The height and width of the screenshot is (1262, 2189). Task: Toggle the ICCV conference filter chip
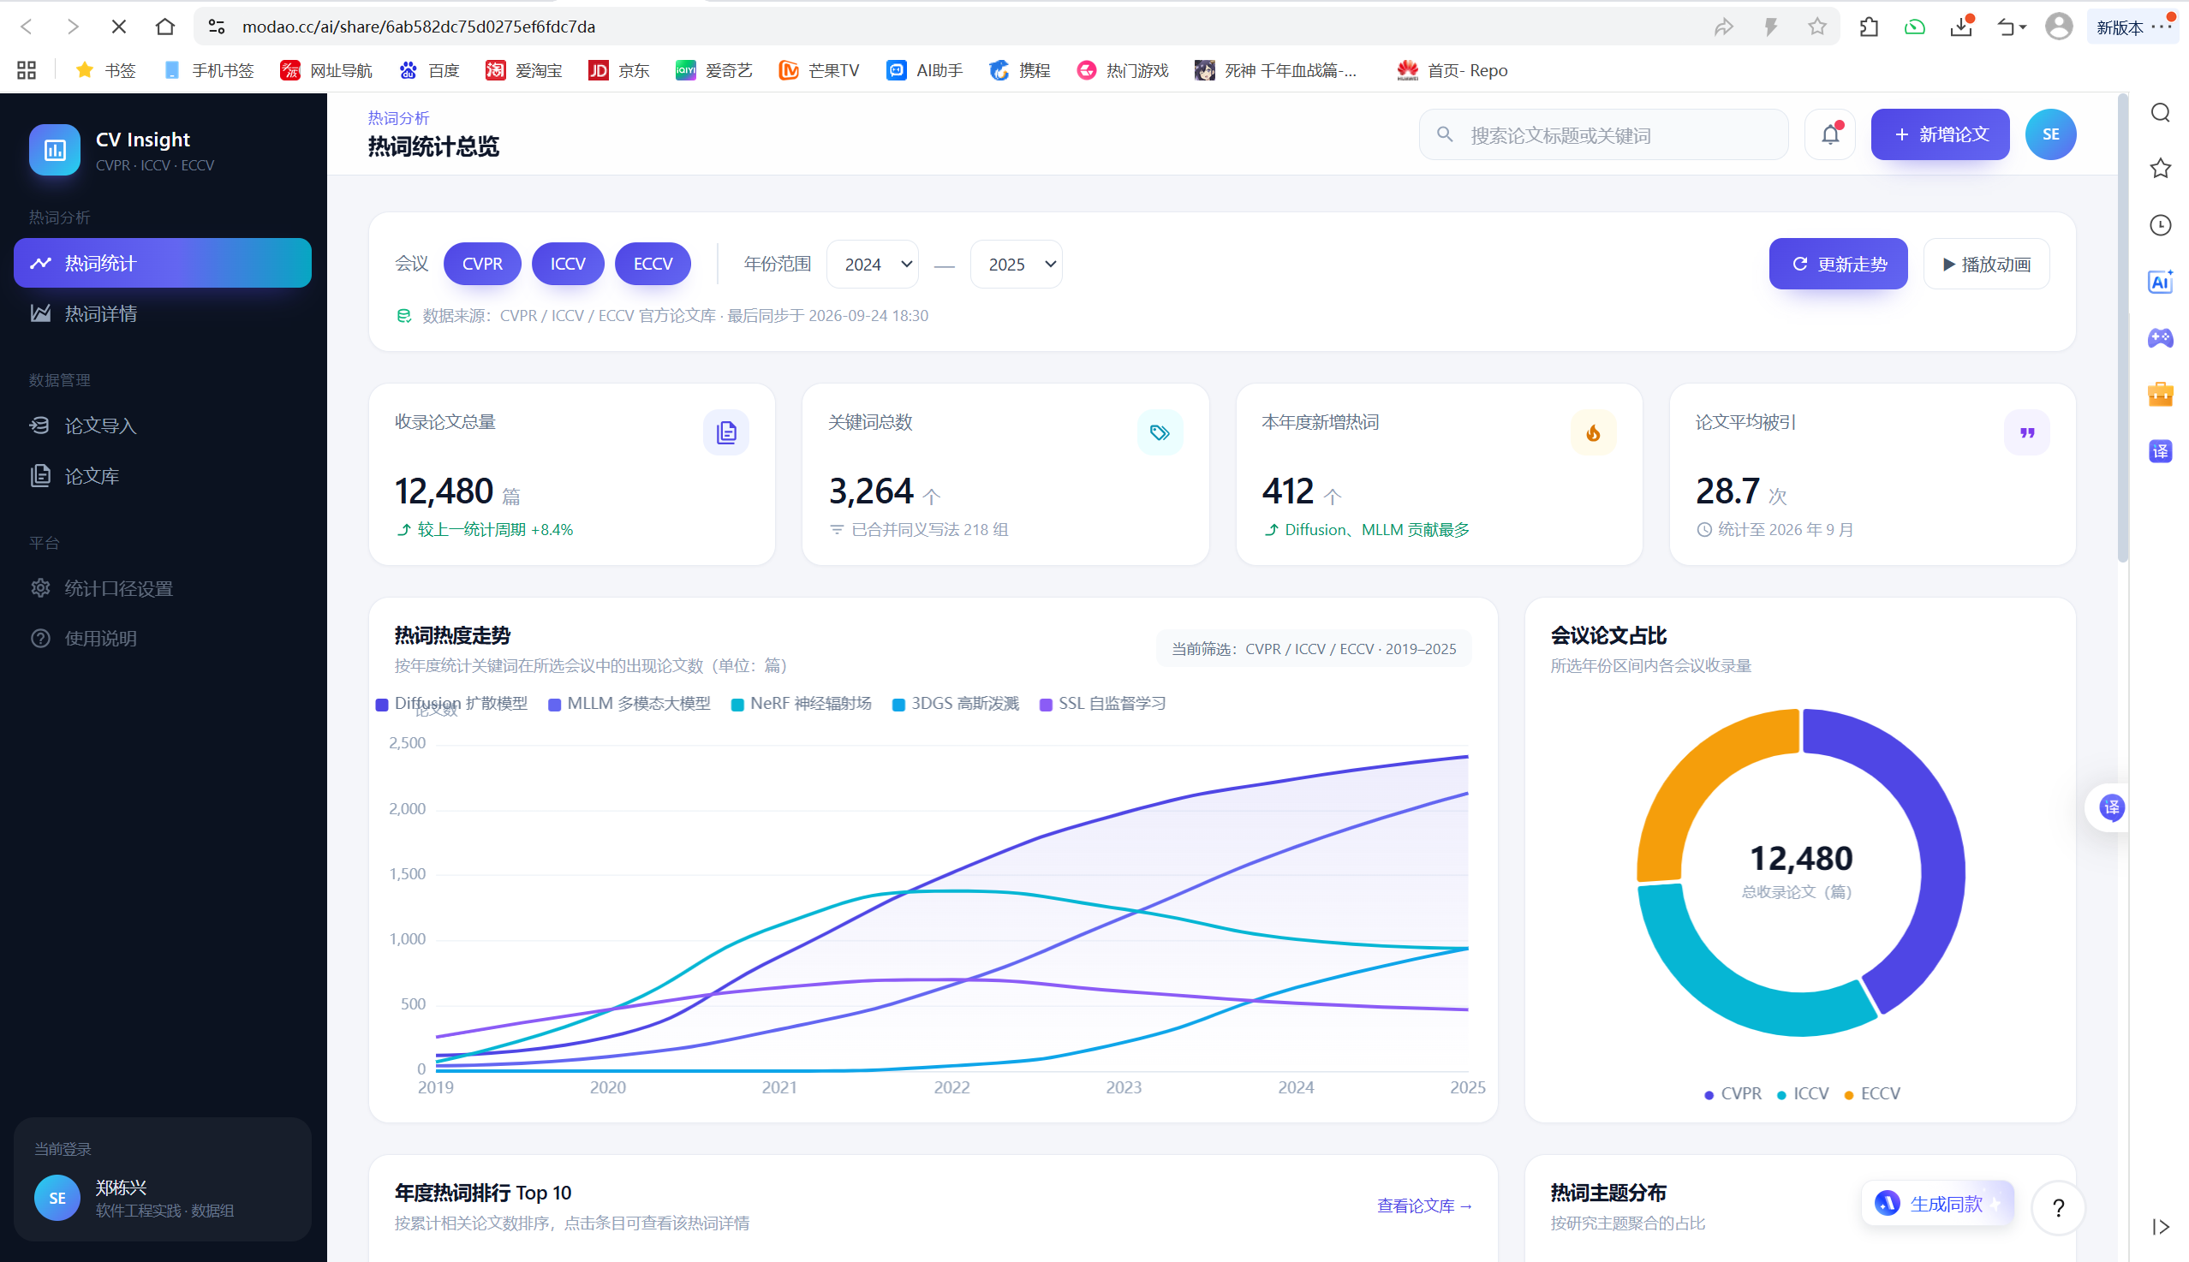coord(568,264)
